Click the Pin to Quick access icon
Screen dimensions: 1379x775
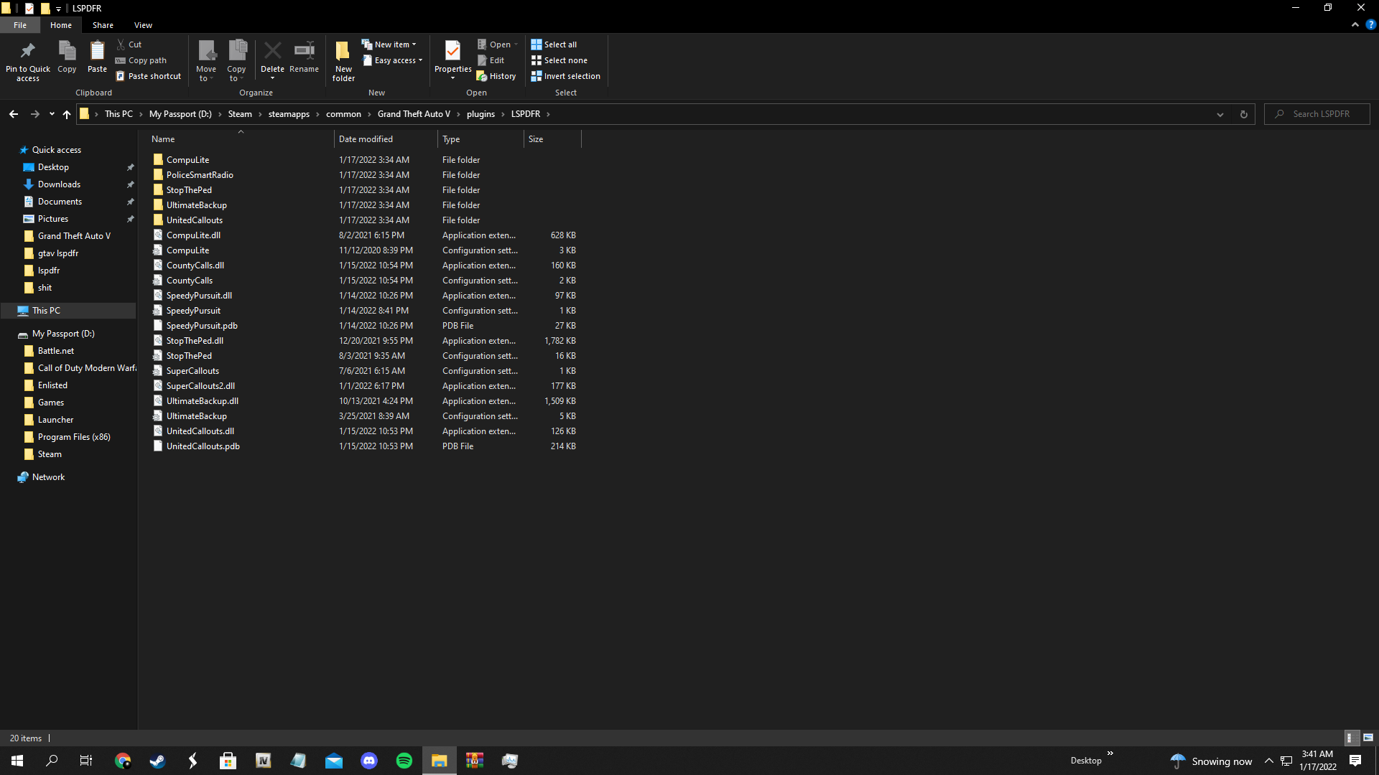[27, 52]
